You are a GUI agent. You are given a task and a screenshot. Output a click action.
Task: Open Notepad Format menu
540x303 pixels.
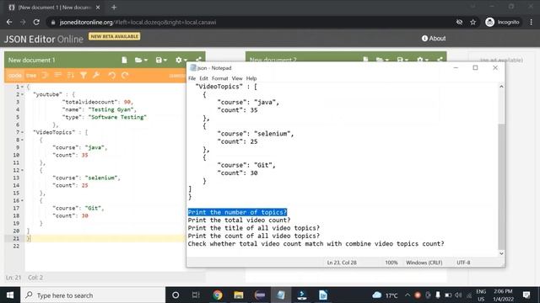pos(219,78)
